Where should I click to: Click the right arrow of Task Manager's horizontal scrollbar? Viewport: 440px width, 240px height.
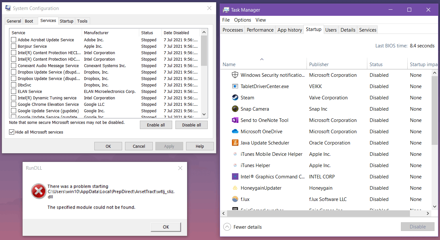point(428,213)
